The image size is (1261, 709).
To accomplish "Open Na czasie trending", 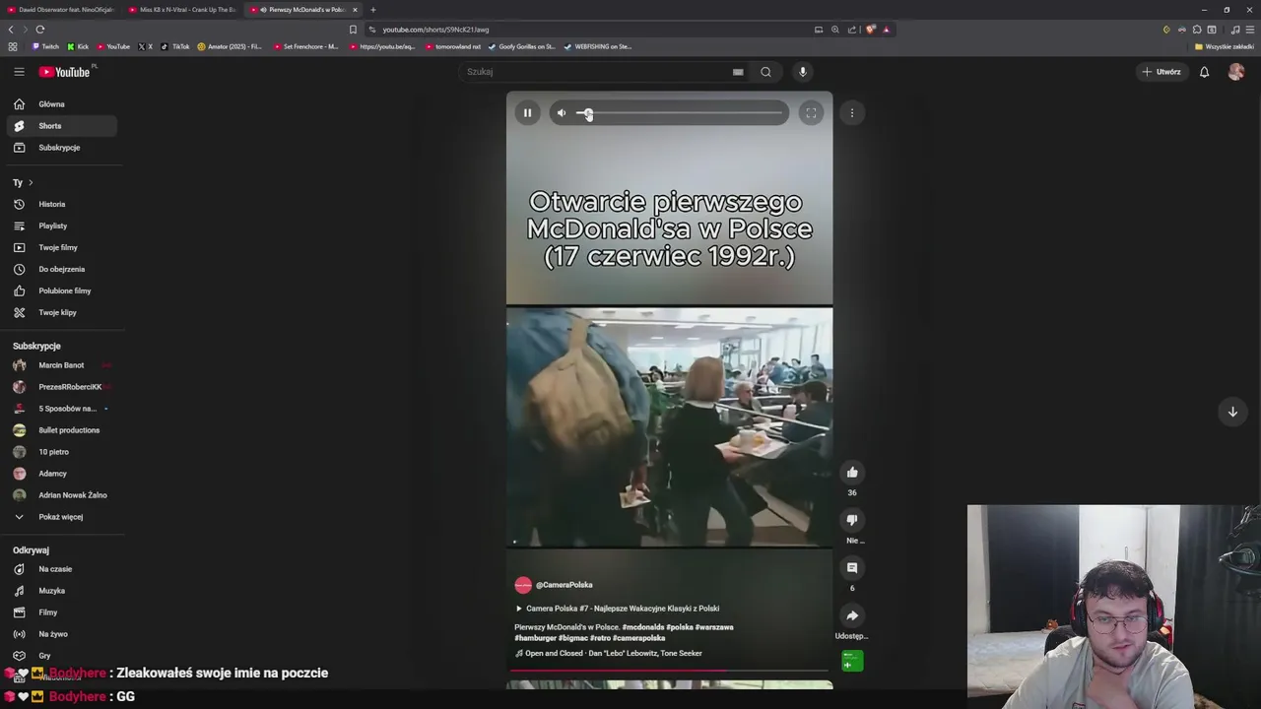I will coord(61,569).
